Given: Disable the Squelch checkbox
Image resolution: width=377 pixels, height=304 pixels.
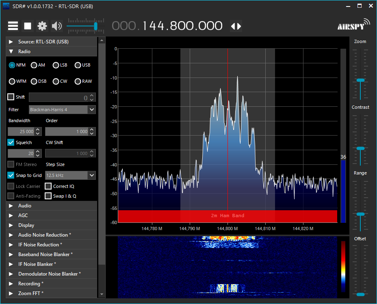Looking at the screenshot, I should [11, 142].
